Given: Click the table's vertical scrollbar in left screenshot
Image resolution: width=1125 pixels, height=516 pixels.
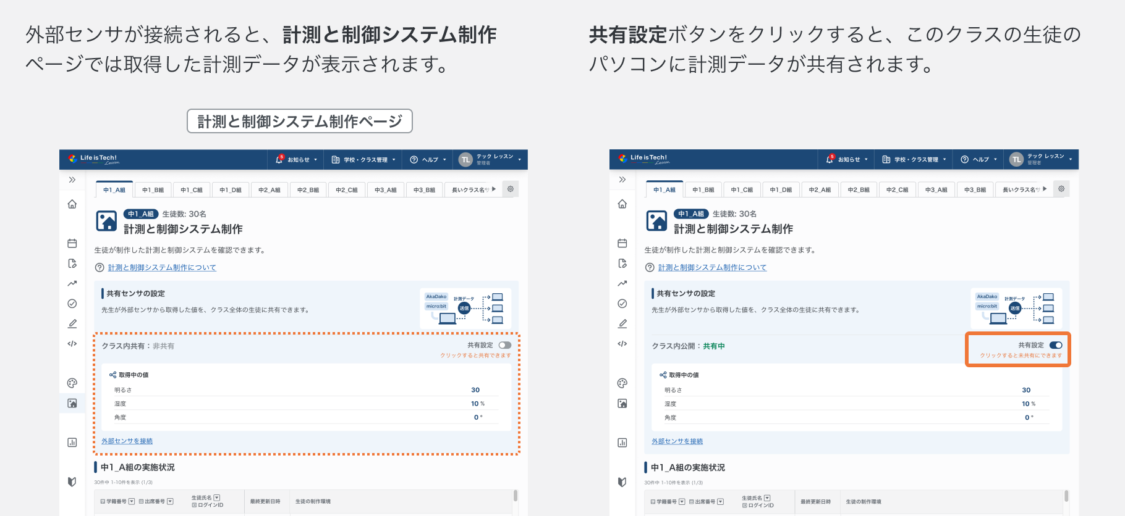Looking at the screenshot, I should click(x=515, y=496).
